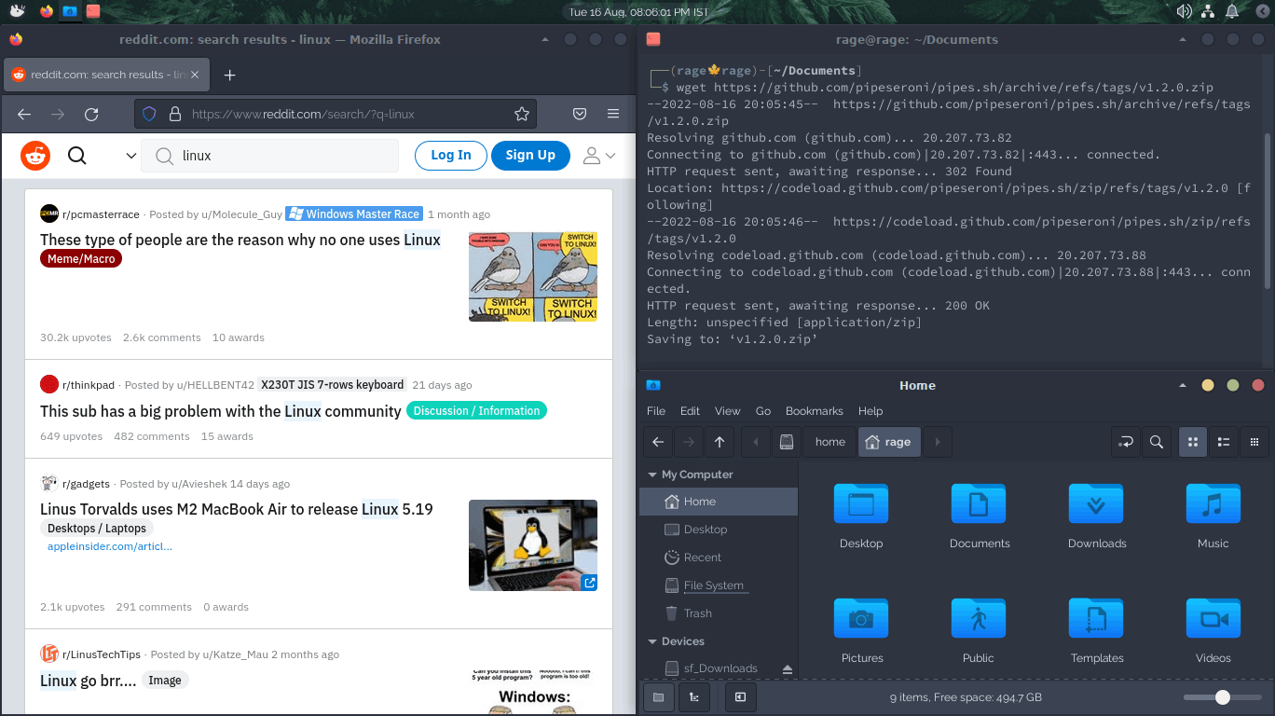1275x716 pixels.
Task: Open the Tux penguin laptop post thumbnail
Action: point(533,545)
